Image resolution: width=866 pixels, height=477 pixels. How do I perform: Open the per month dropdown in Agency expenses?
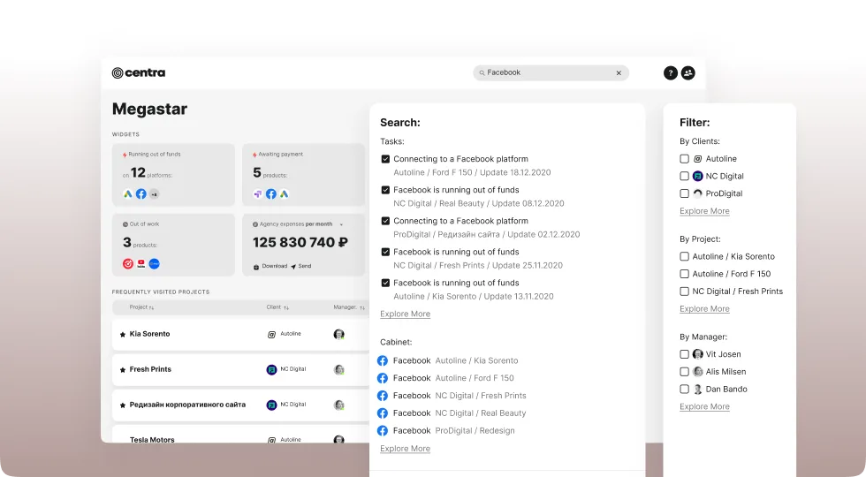(341, 224)
